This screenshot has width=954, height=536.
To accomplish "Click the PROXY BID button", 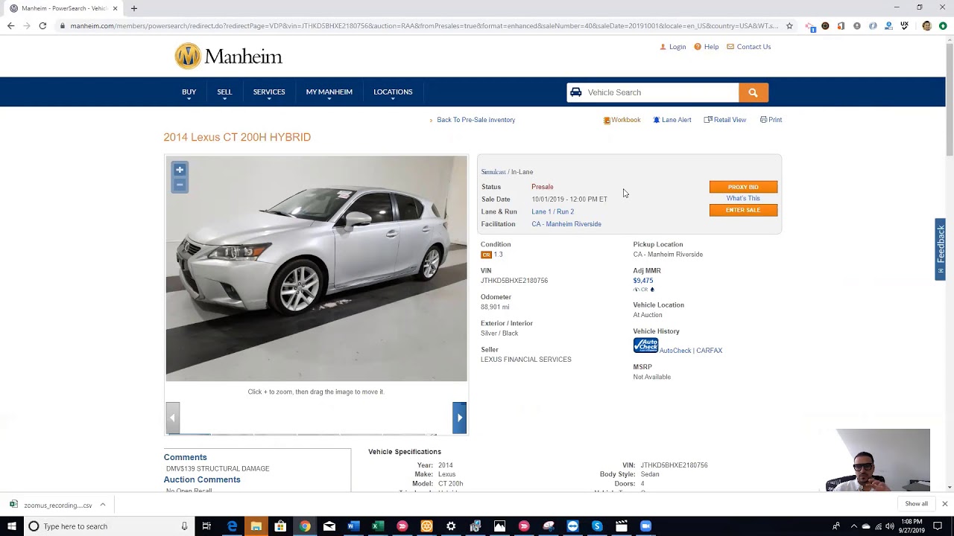I will tap(743, 187).
